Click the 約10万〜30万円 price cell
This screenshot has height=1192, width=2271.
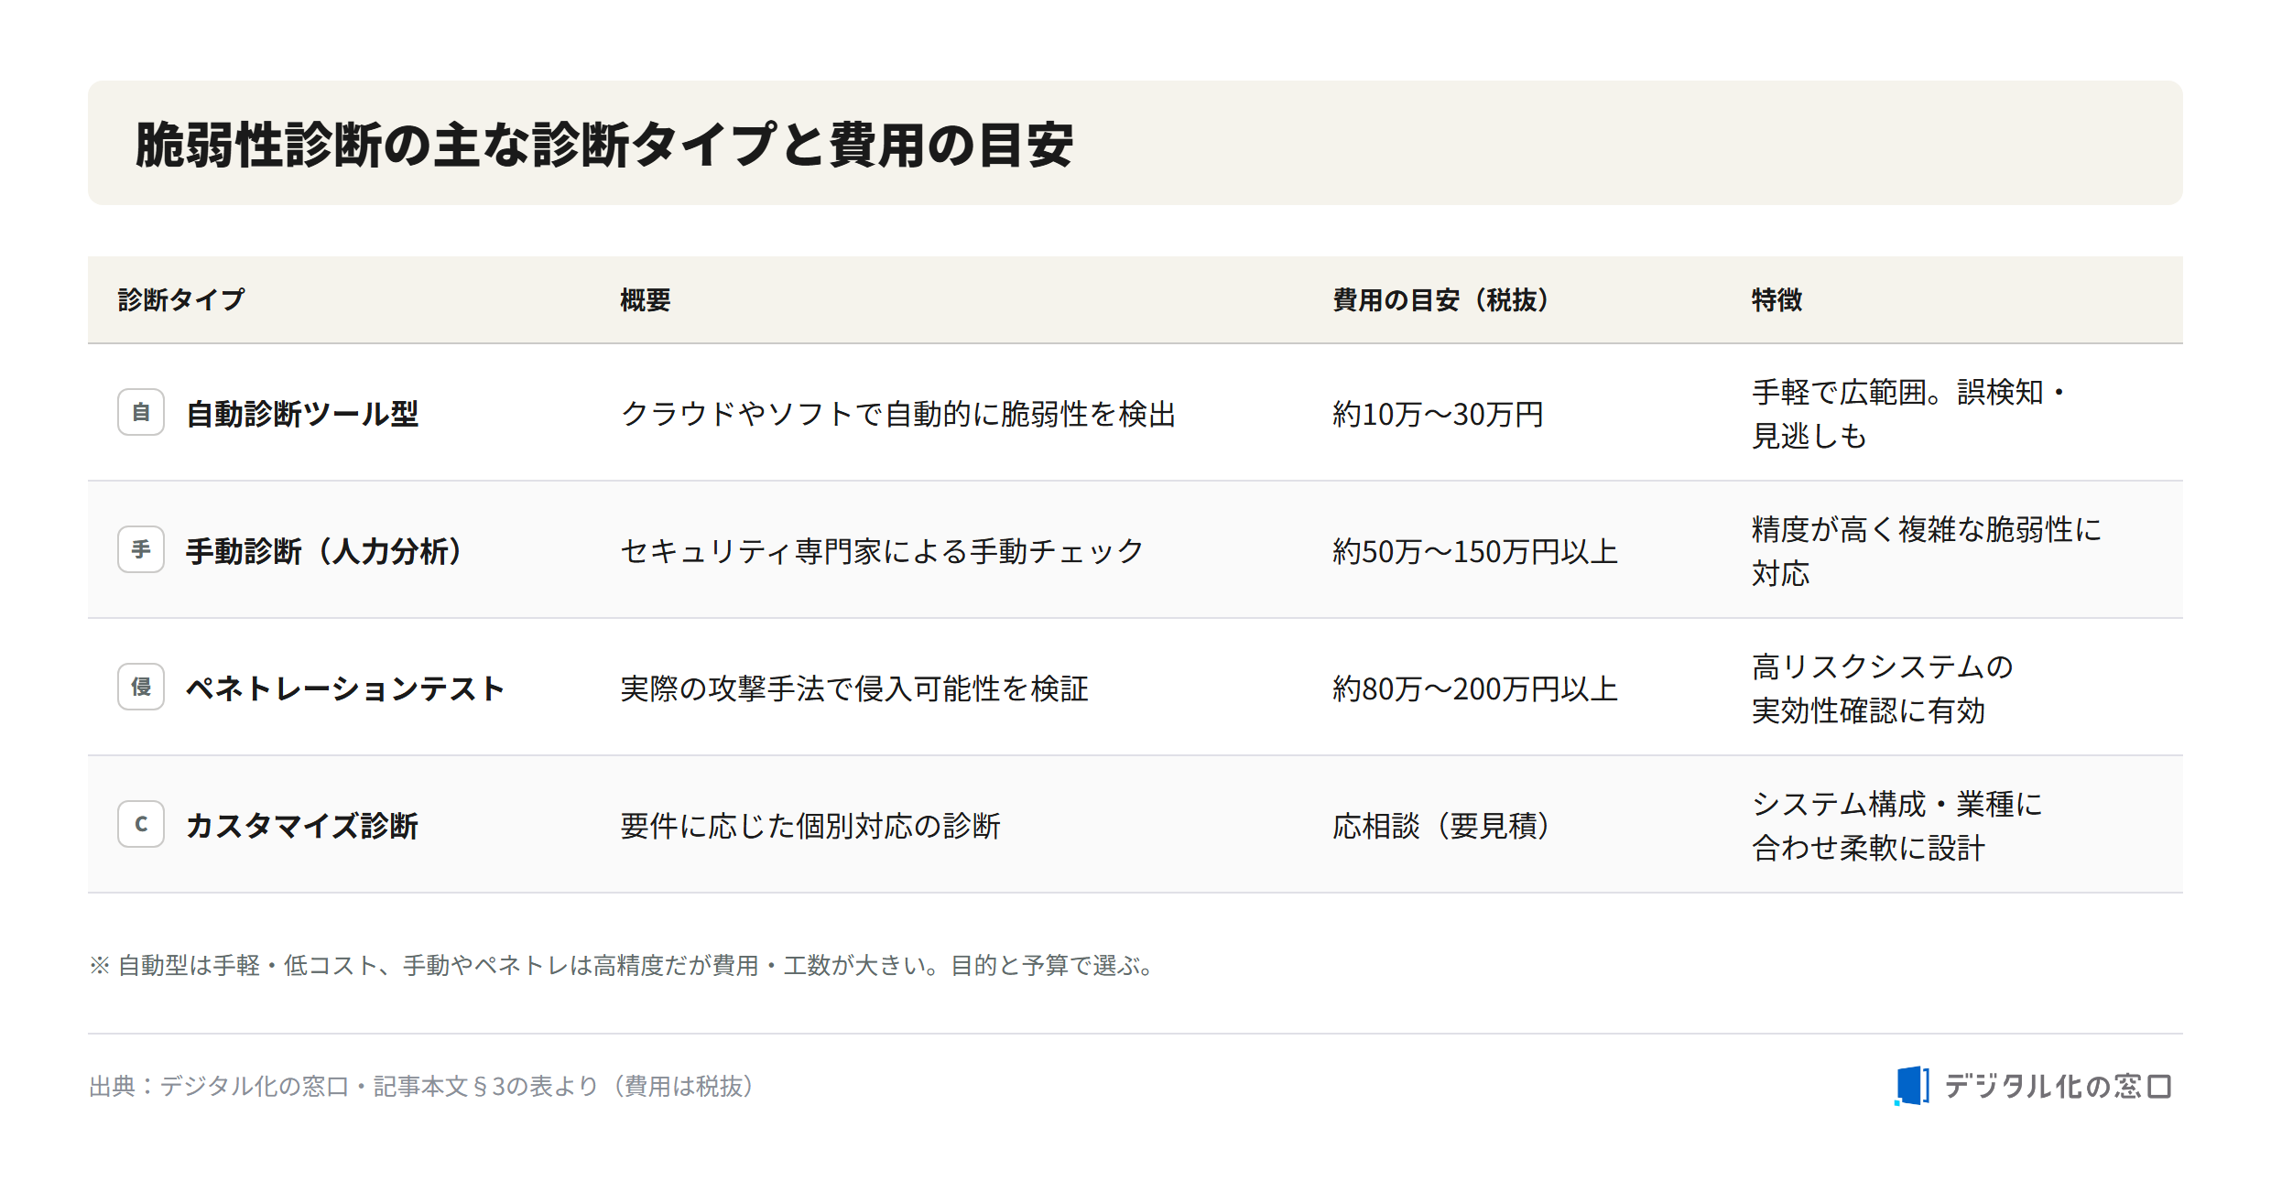coord(1438,414)
